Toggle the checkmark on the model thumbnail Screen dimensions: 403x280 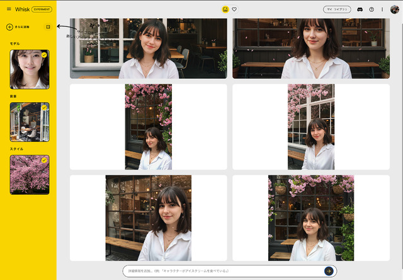(x=44, y=55)
